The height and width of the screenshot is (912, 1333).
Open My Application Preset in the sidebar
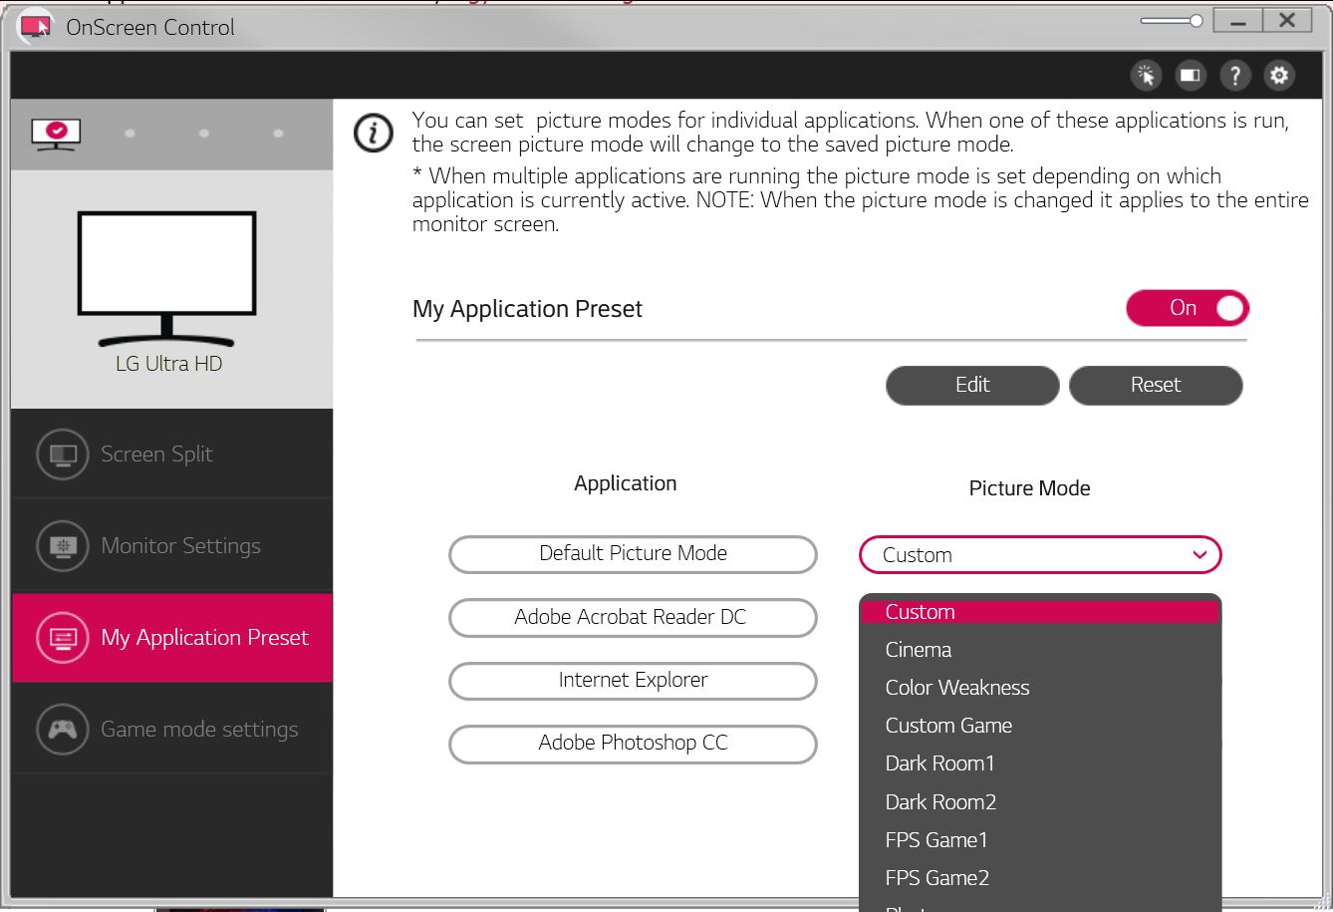[x=171, y=638]
